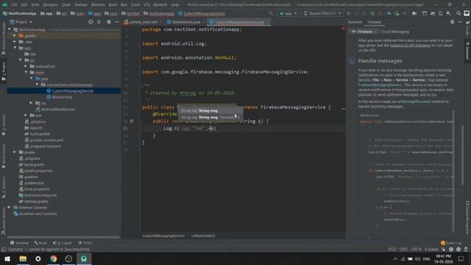Open the Refactor menu
The image size is (471, 265).
(98, 5)
